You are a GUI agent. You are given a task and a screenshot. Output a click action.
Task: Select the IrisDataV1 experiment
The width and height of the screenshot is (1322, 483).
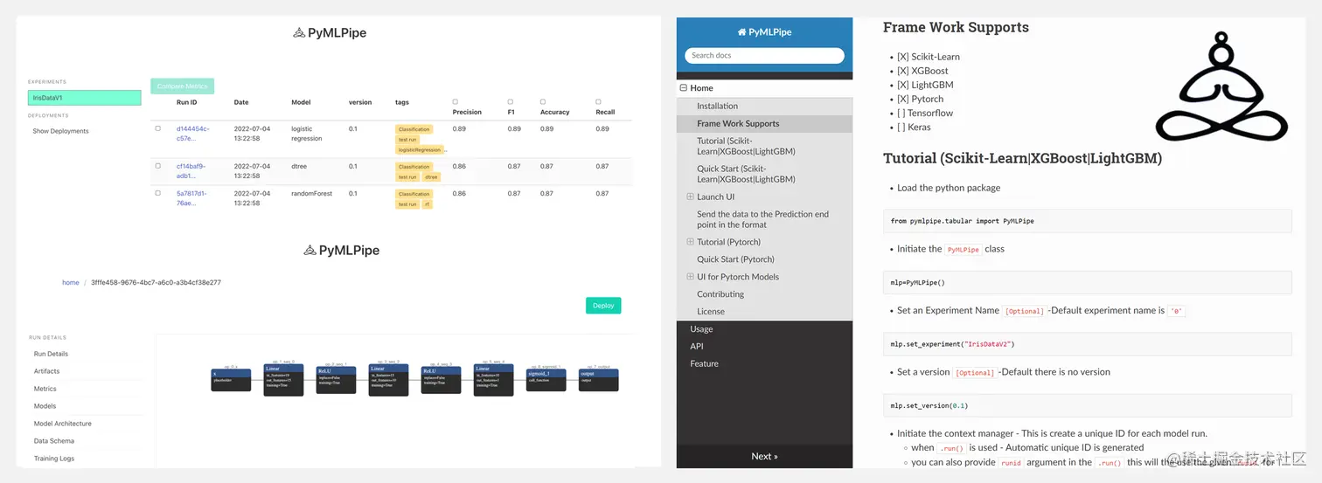(85, 98)
